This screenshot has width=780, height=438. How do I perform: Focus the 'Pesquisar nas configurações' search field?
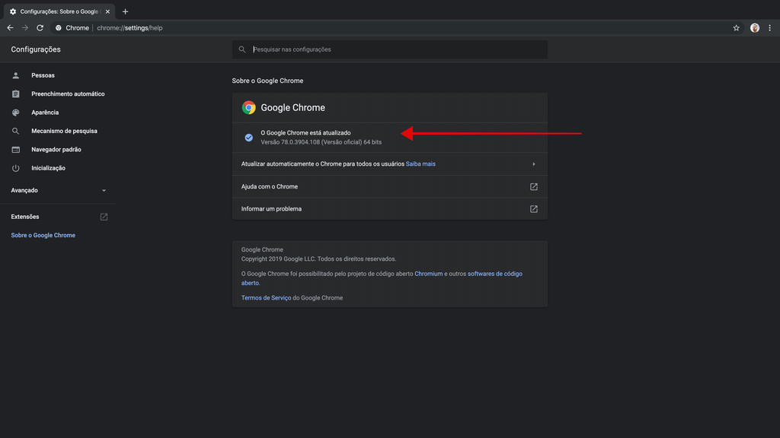pos(390,49)
